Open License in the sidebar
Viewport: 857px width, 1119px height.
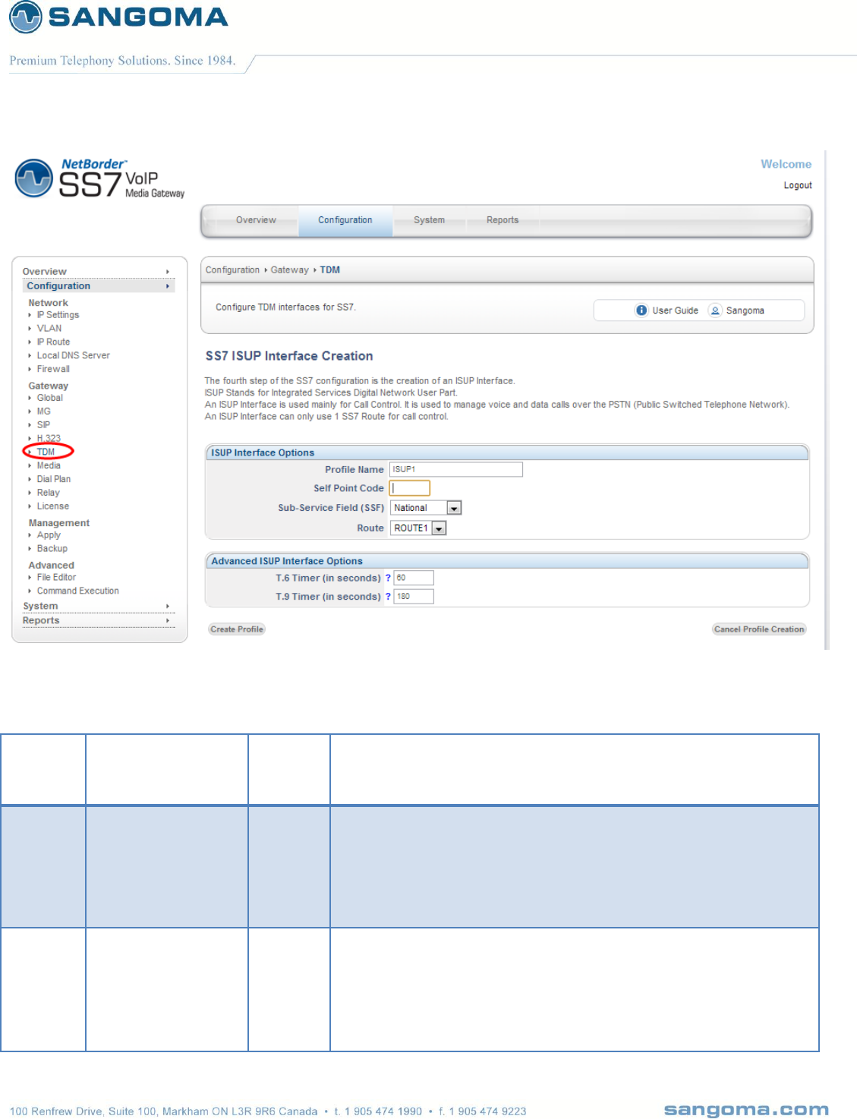pyautogui.click(x=53, y=507)
